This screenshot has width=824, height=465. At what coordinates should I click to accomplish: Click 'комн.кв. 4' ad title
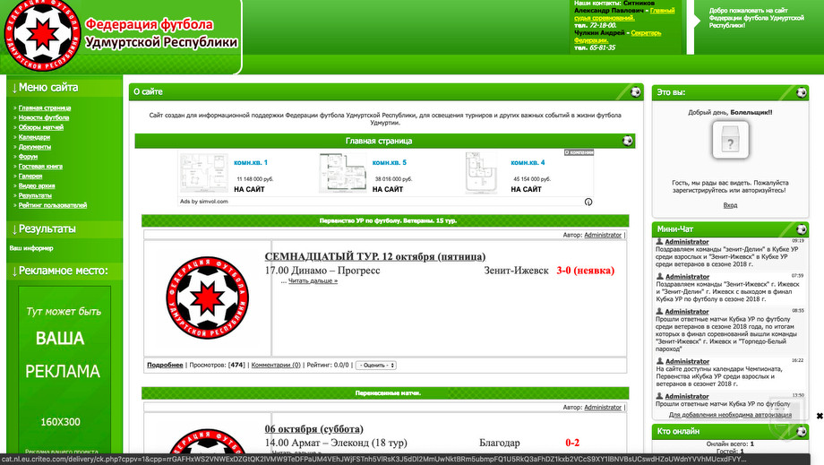(x=528, y=162)
